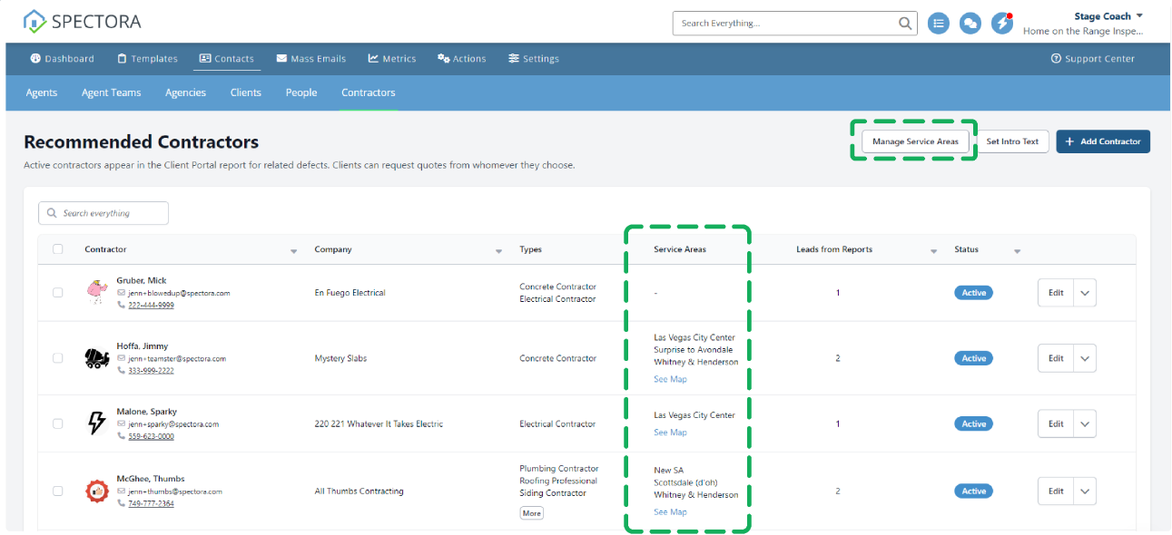The width and height of the screenshot is (1172, 535).
Task: Open See Map for Malone, Sparky
Action: coord(670,433)
